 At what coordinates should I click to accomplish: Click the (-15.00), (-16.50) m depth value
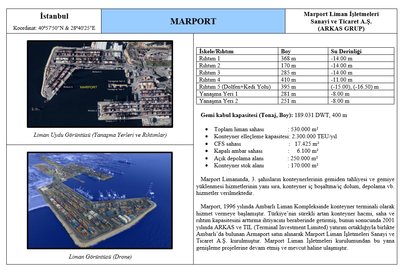click(x=355, y=87)
